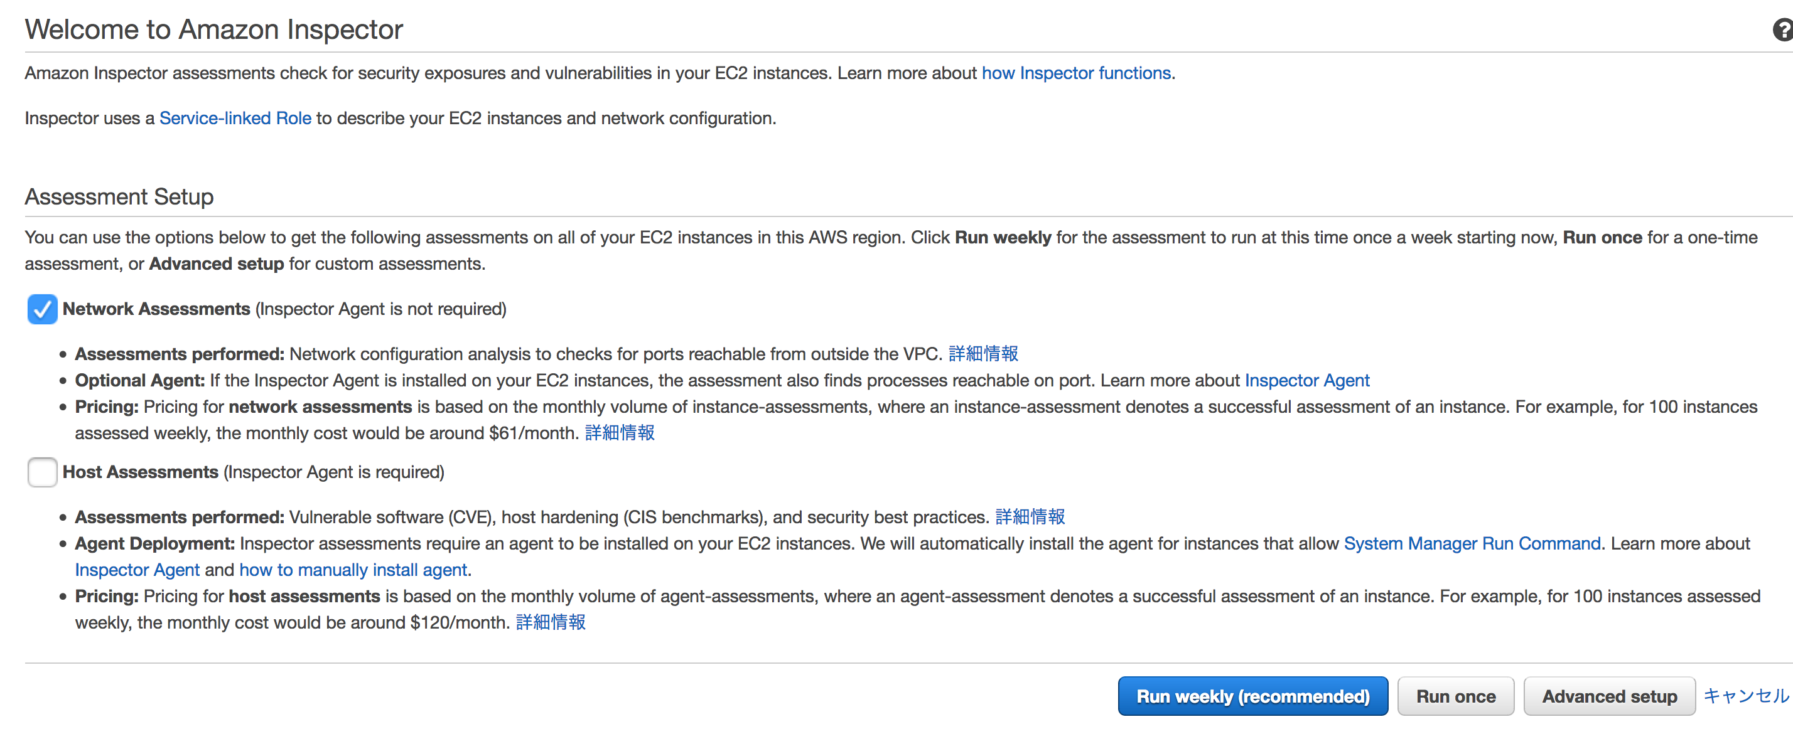The width and height of the screenshot is (1793, 734).
Task: Open how to manually install agent link
Action: (x=353, y=570)
